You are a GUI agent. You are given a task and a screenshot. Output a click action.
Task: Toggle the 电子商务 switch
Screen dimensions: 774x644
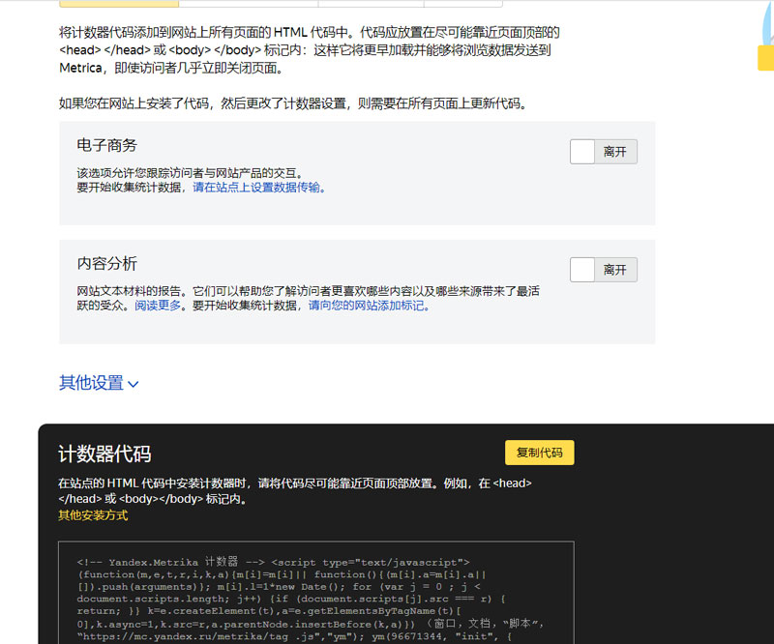603,152
